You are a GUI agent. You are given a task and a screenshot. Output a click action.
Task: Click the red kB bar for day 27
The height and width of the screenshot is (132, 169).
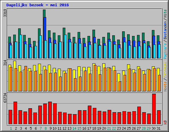coord(139,115)
